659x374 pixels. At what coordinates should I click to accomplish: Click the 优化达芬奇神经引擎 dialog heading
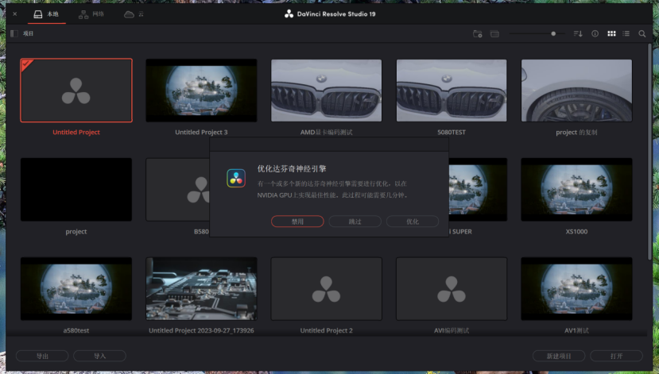coord(292,169)
